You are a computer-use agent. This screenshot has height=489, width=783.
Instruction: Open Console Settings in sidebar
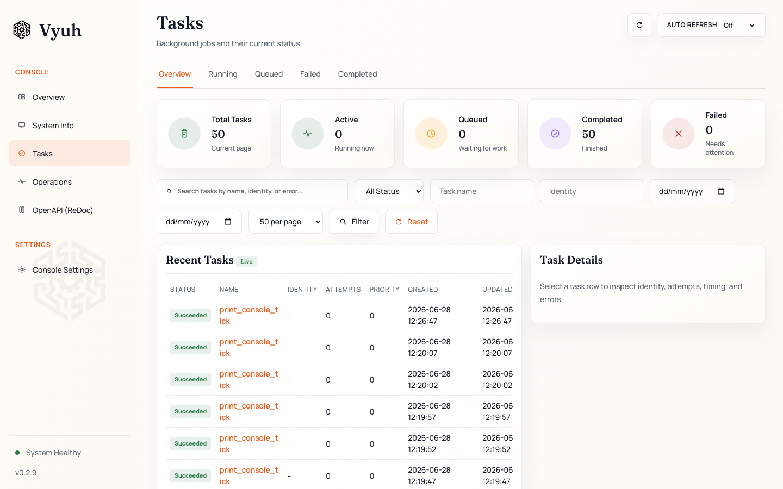pyautogui.click(x=69, y=270)
